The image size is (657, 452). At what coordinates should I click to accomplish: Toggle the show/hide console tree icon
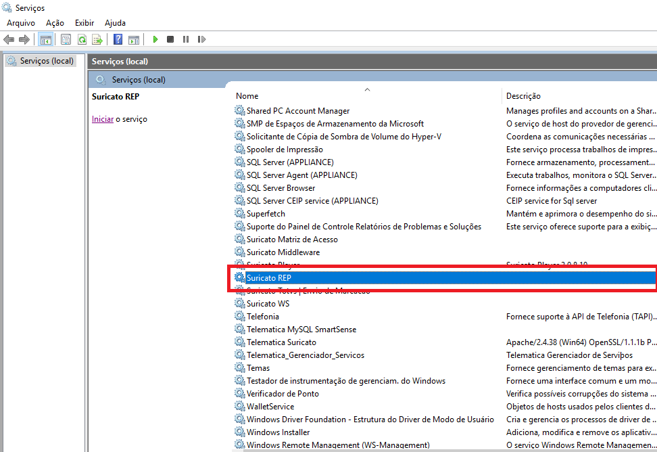pyautogui.click(x=45, y=39)
